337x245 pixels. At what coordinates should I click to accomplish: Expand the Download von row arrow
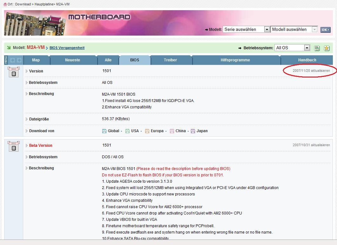(27, 131)
